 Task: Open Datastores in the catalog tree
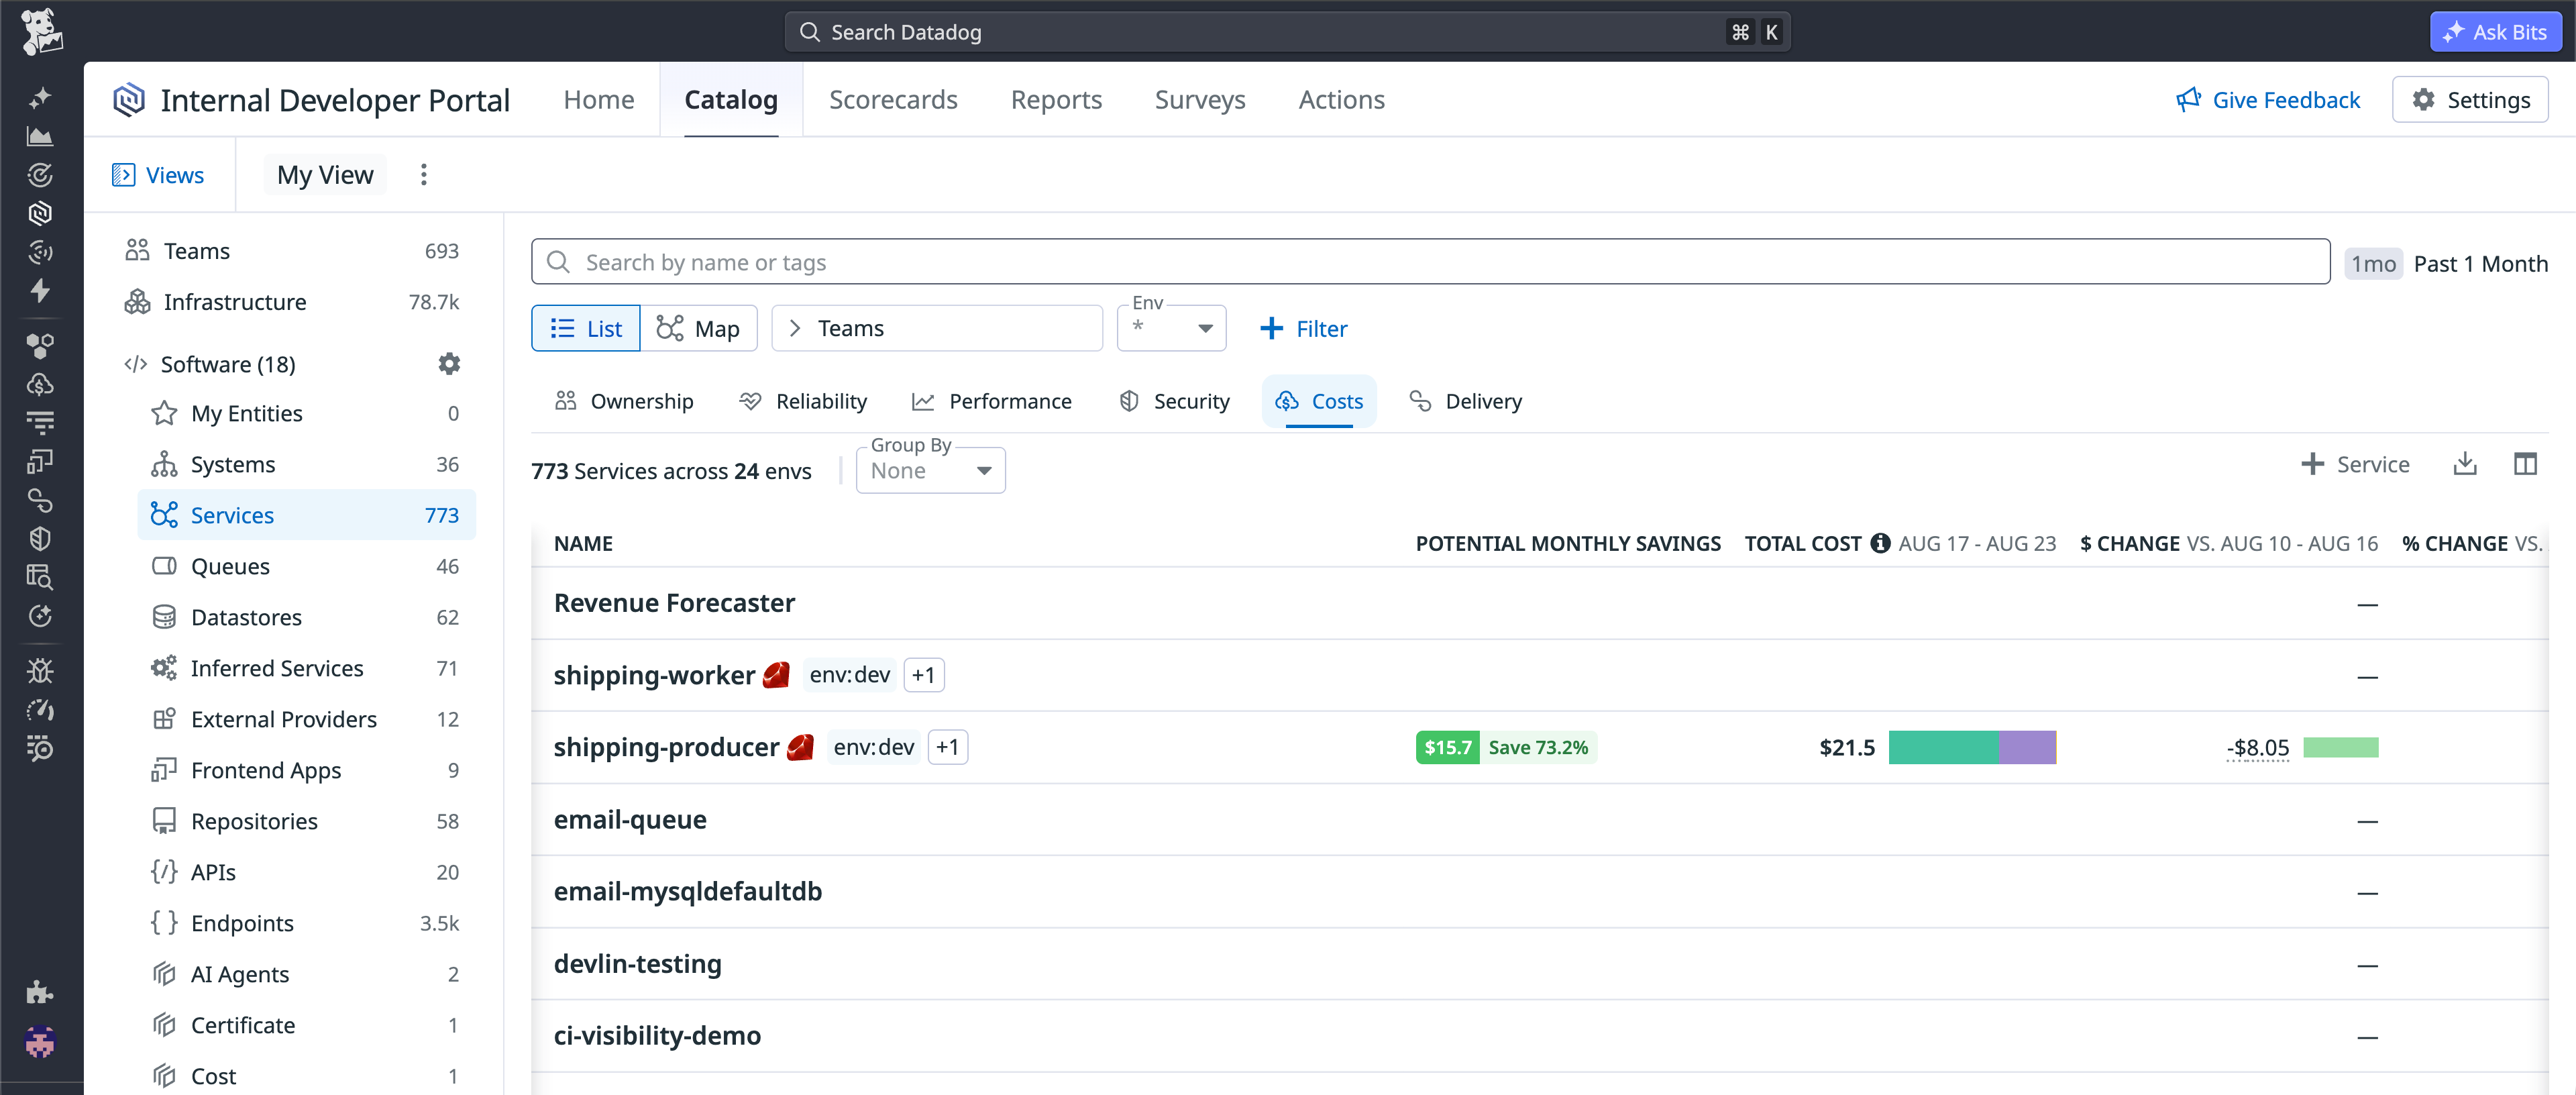(x=306, y=617)
